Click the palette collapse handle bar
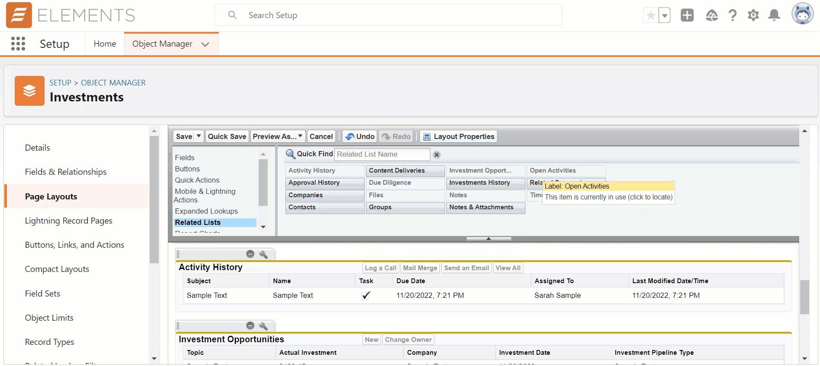 488,238
